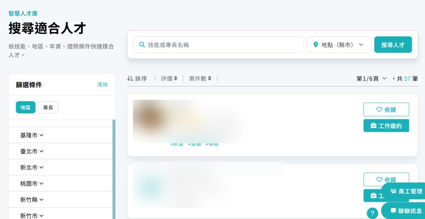This screenshot has width=425, height=219.
Task: Click the sort order icon
Action: click(x=130, y=79)
